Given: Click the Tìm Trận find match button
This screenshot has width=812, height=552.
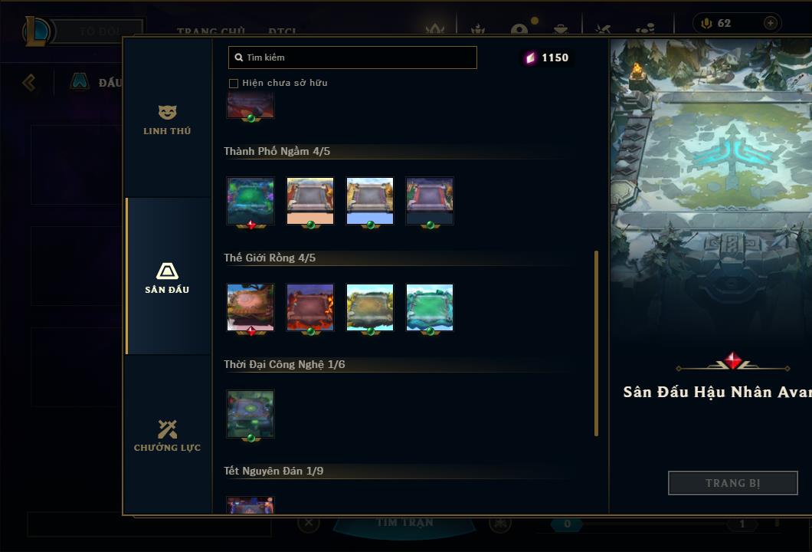Looking at the screenshot, I should (x=404, y=522).
